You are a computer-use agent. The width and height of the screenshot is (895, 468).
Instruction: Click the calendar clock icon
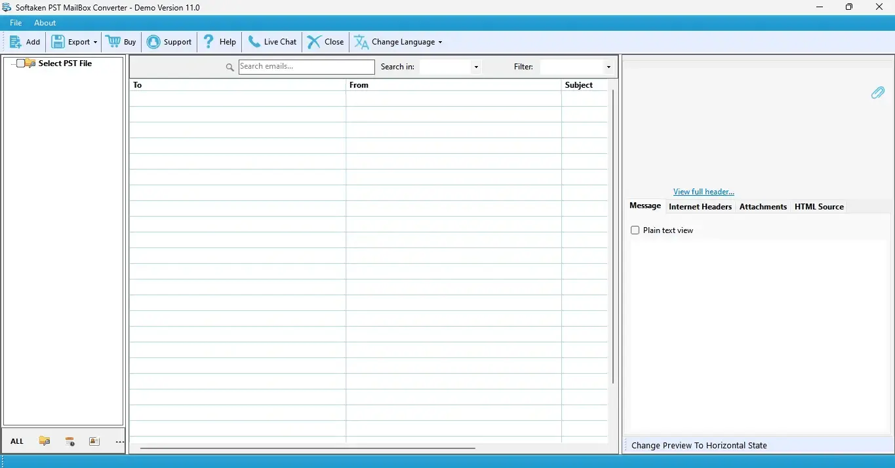70,441
